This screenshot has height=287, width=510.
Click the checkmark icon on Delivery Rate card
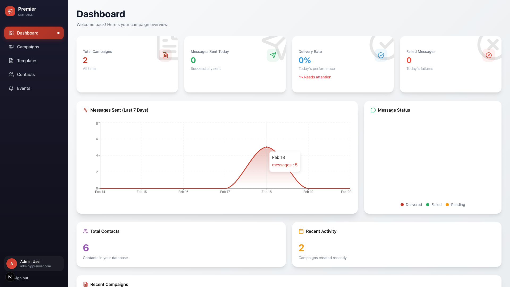point(381,55)
